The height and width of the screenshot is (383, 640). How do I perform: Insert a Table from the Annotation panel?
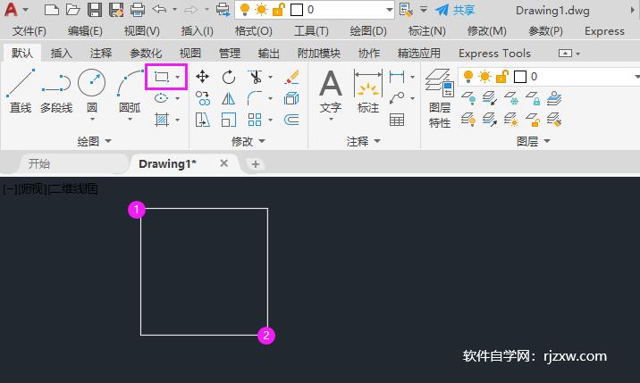(397, 120)
